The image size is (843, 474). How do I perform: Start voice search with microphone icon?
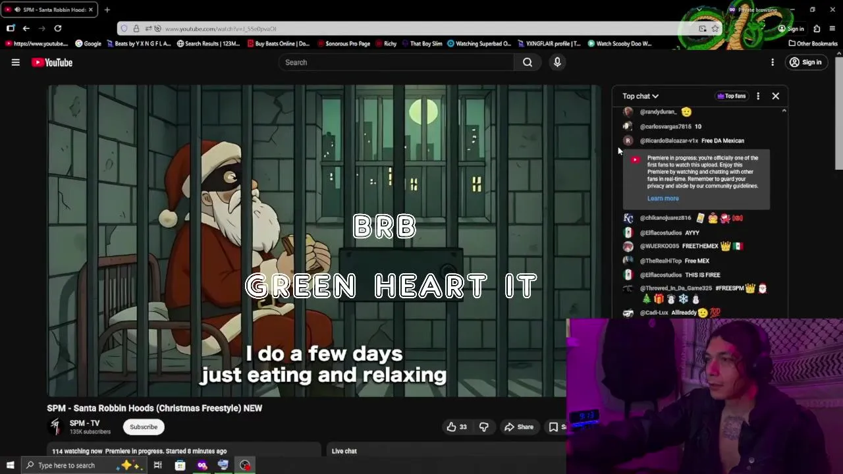coord(557,63)
